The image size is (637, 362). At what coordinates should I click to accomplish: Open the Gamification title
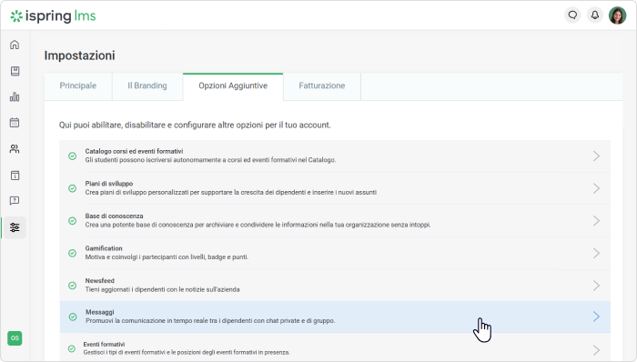[104, 248]
